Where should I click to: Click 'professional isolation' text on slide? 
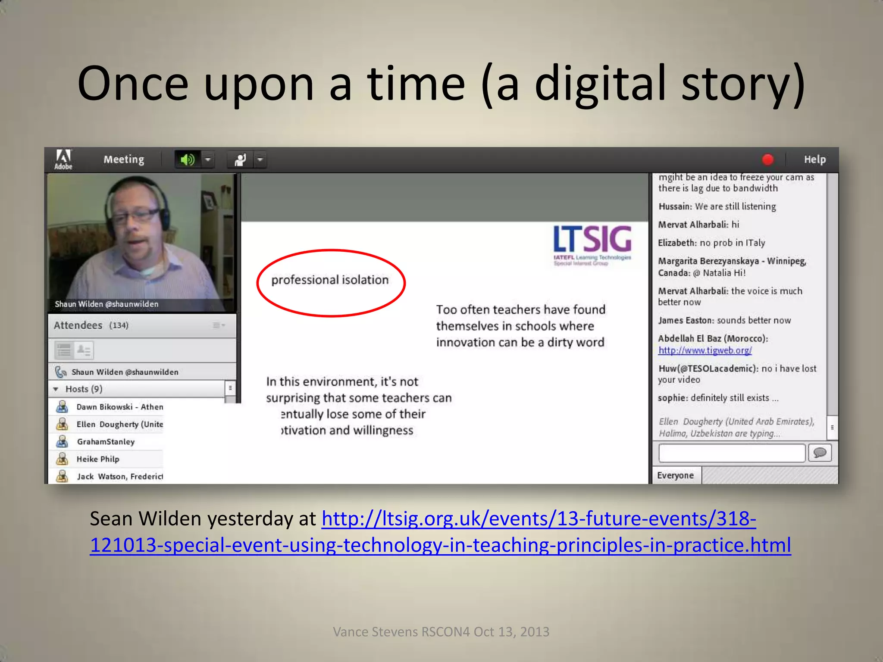pos(330,280)
